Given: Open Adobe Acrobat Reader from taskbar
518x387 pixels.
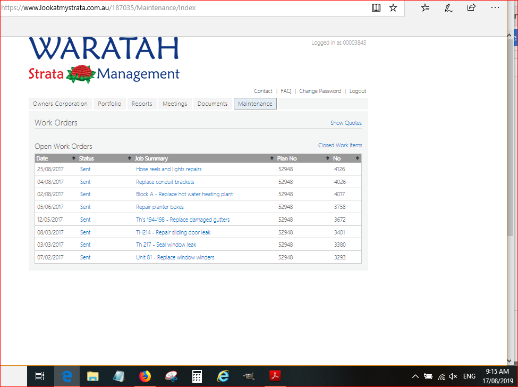Looking at the screenshot, I should pos(275,376).
